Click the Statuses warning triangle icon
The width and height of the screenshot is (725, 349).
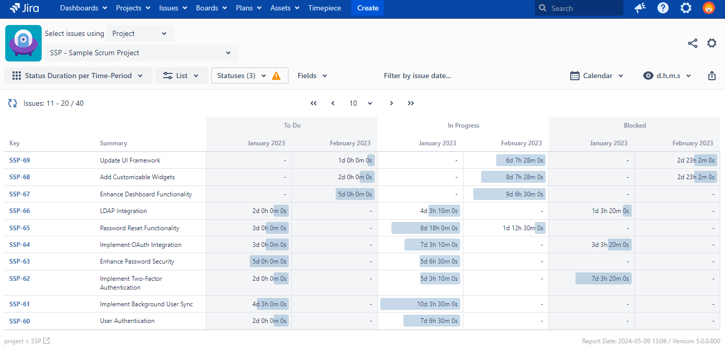(x=276, y=76)
